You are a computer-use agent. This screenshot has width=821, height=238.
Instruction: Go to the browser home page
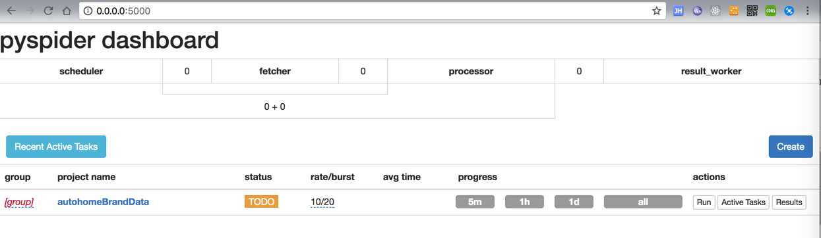[67, 11]
